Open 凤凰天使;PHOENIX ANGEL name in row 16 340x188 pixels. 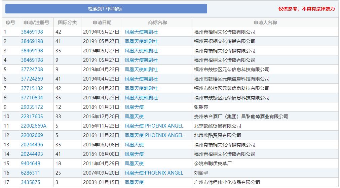coord(154,173)
